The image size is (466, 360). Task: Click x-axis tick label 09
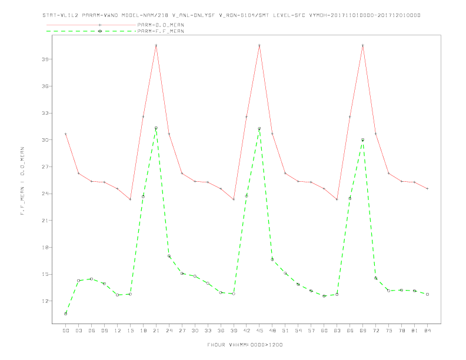click(104, 331)
